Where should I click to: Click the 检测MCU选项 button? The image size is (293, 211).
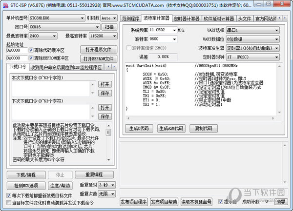(26, 186)
